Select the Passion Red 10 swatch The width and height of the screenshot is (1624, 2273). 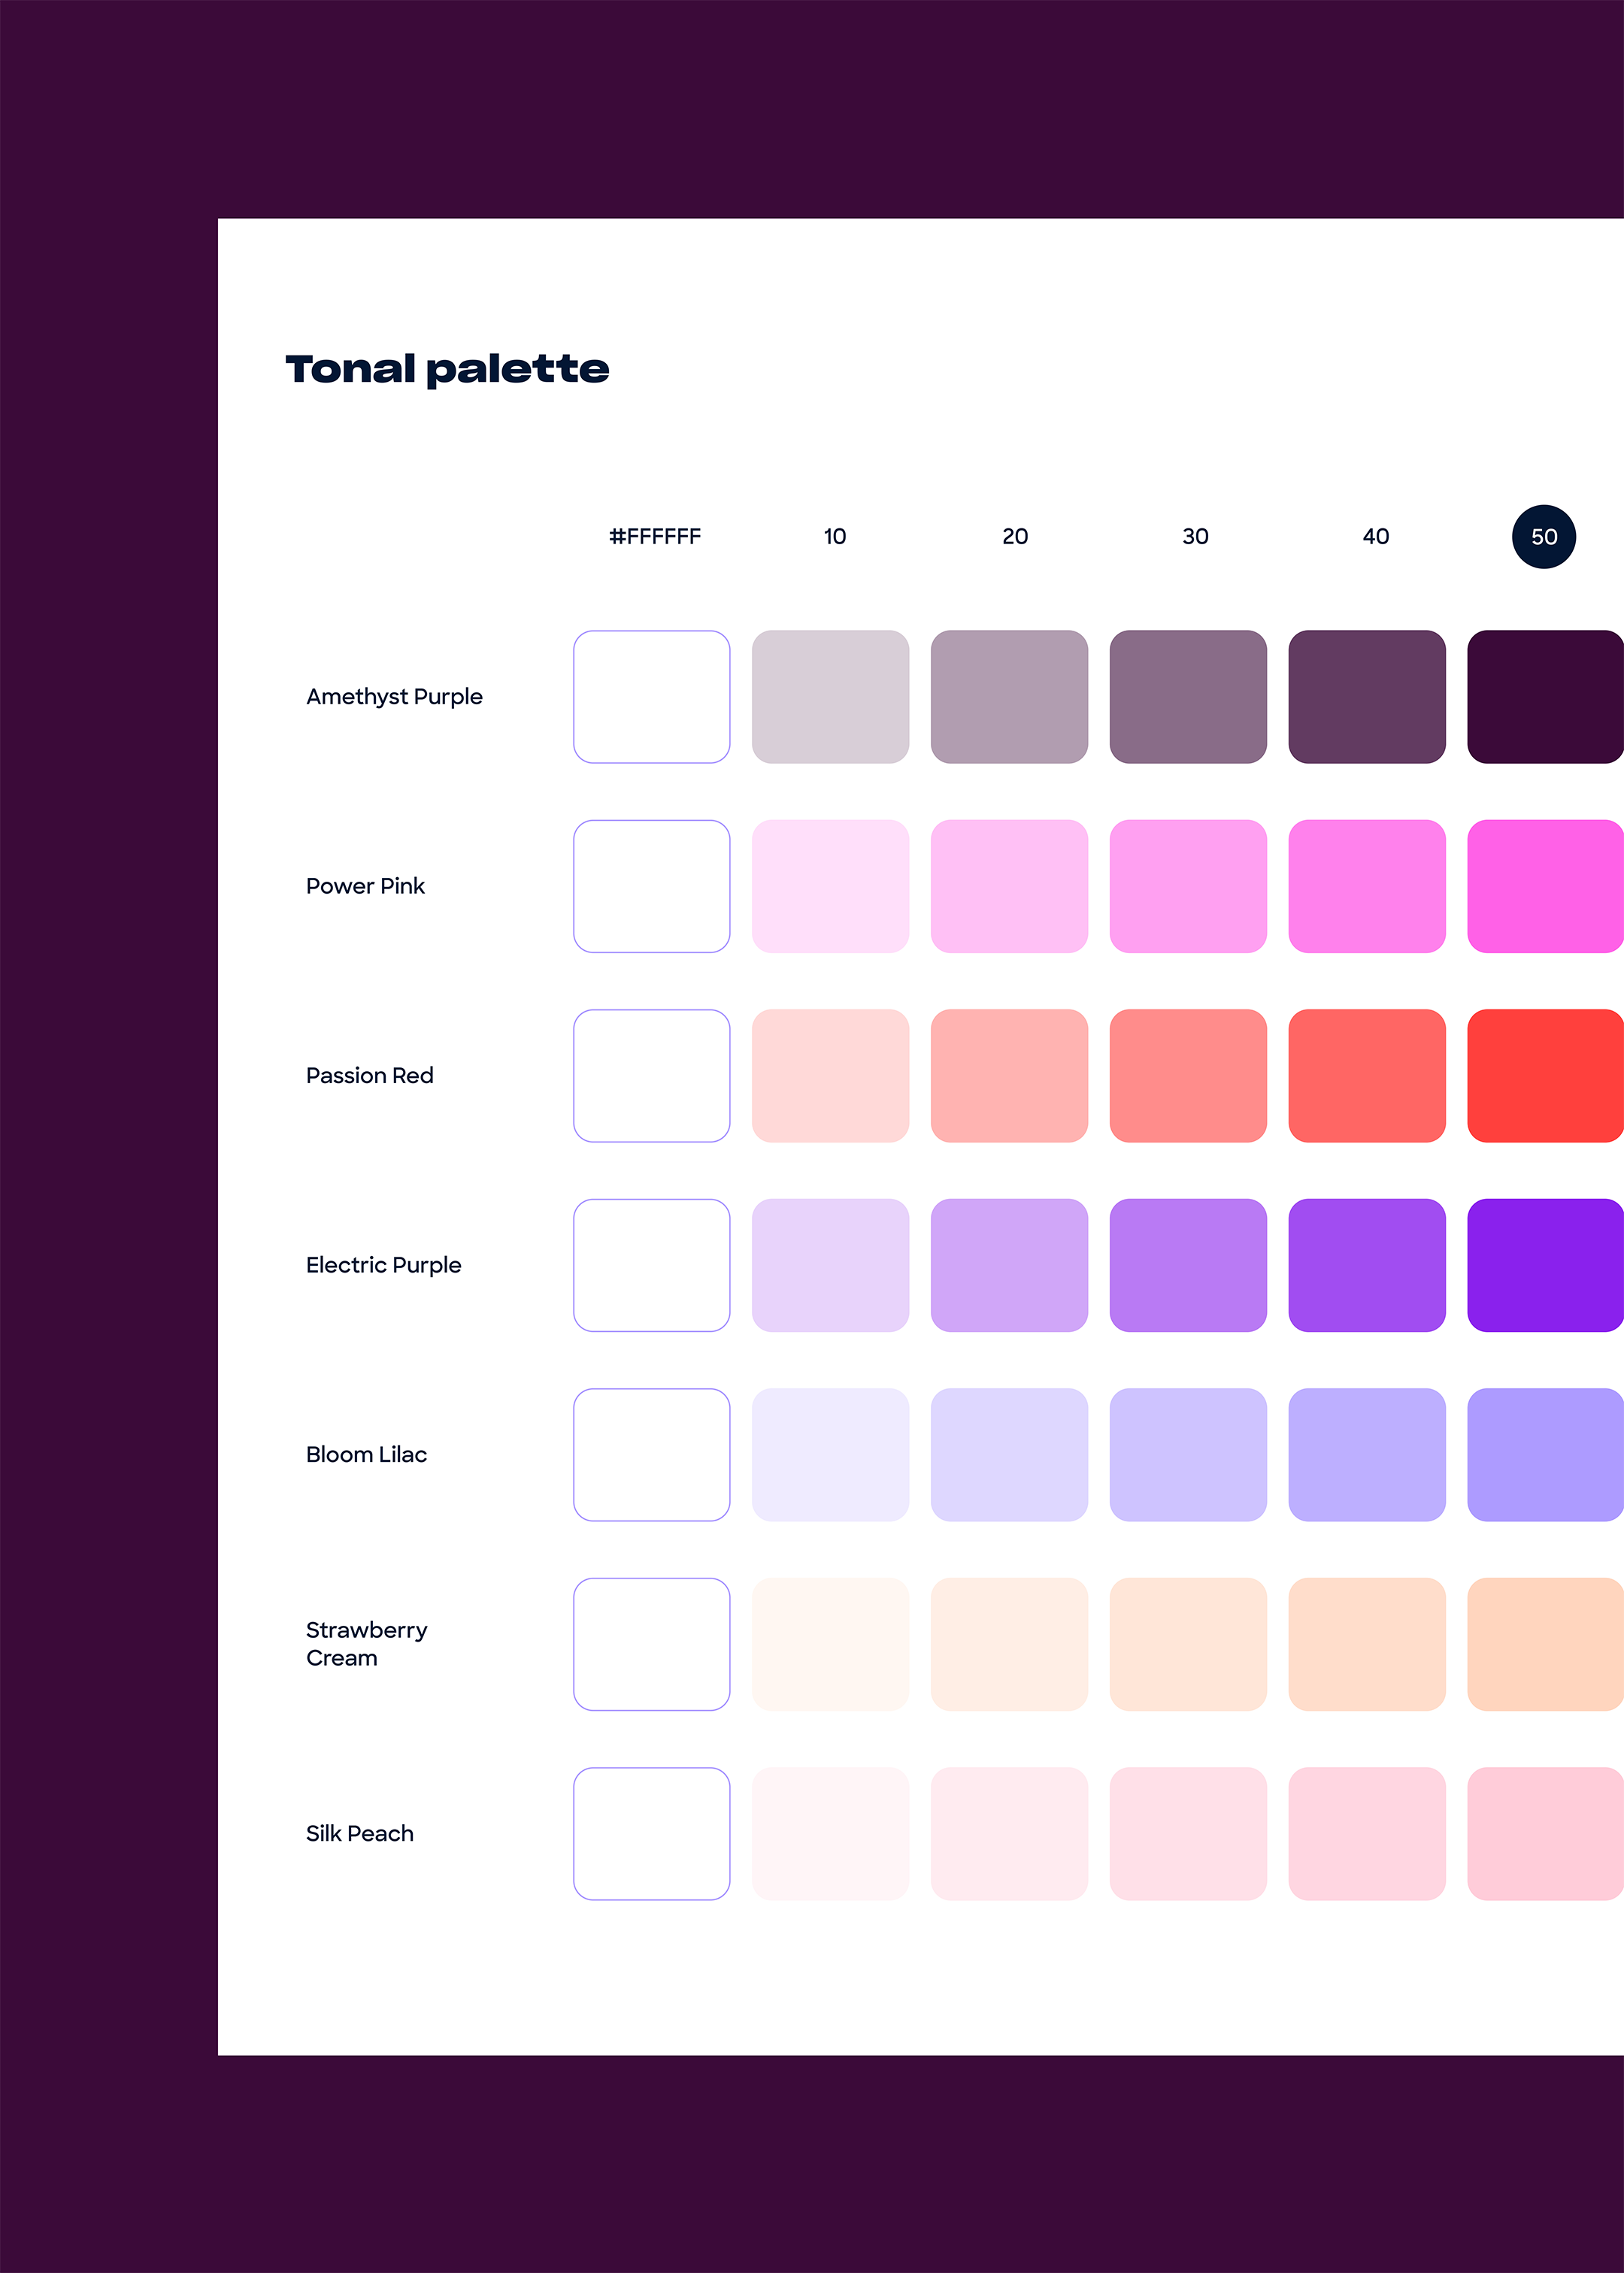click(830, 1076)
